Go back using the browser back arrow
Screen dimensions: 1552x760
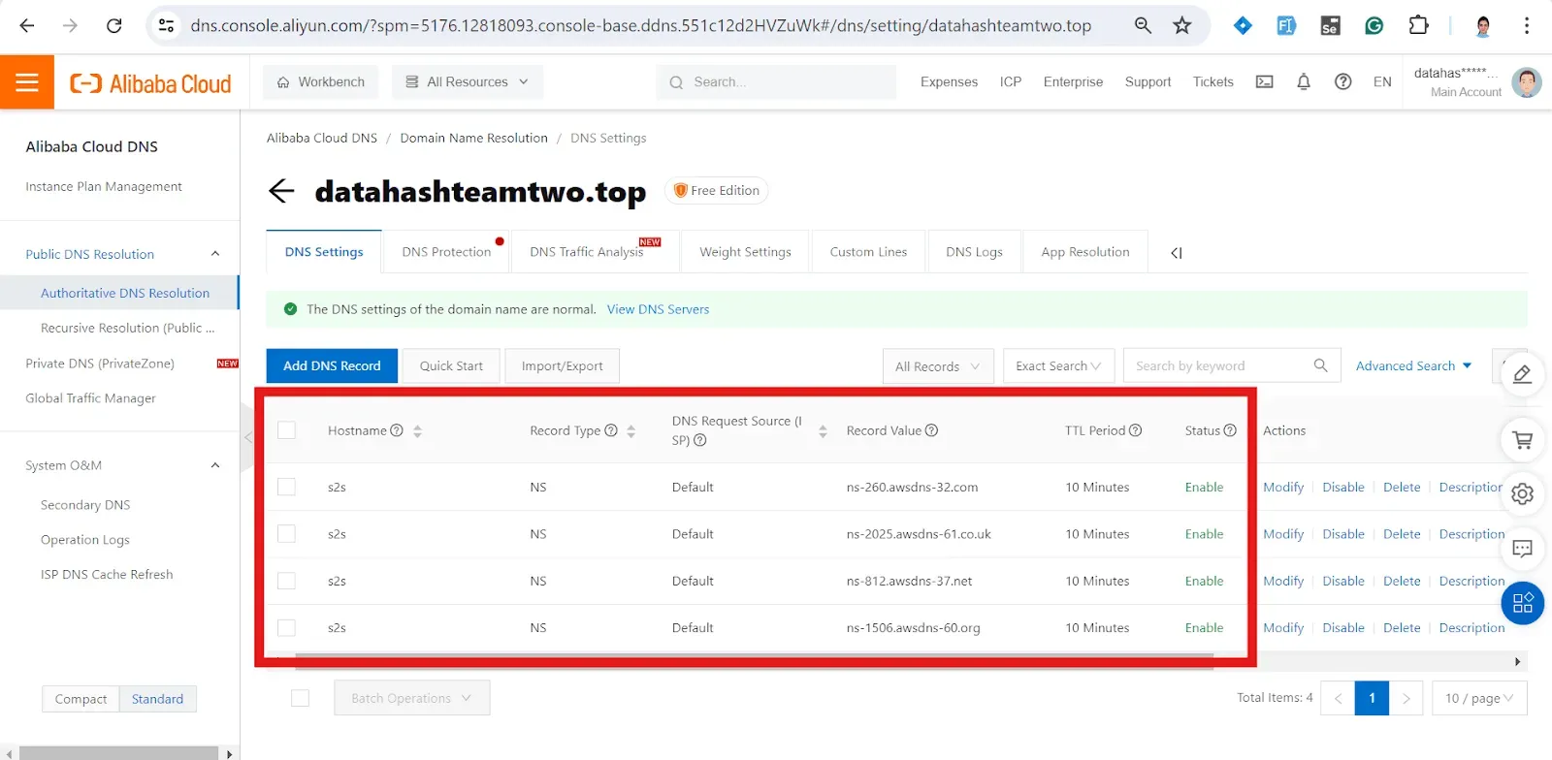pyautogui.click(x=27, y=26)
